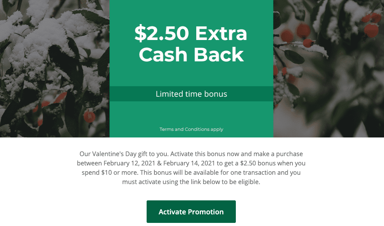The width and height of the screenshot is (384, 226).
Task: Click the empty green area above the $2.50 headline
Action: point(191,11)
